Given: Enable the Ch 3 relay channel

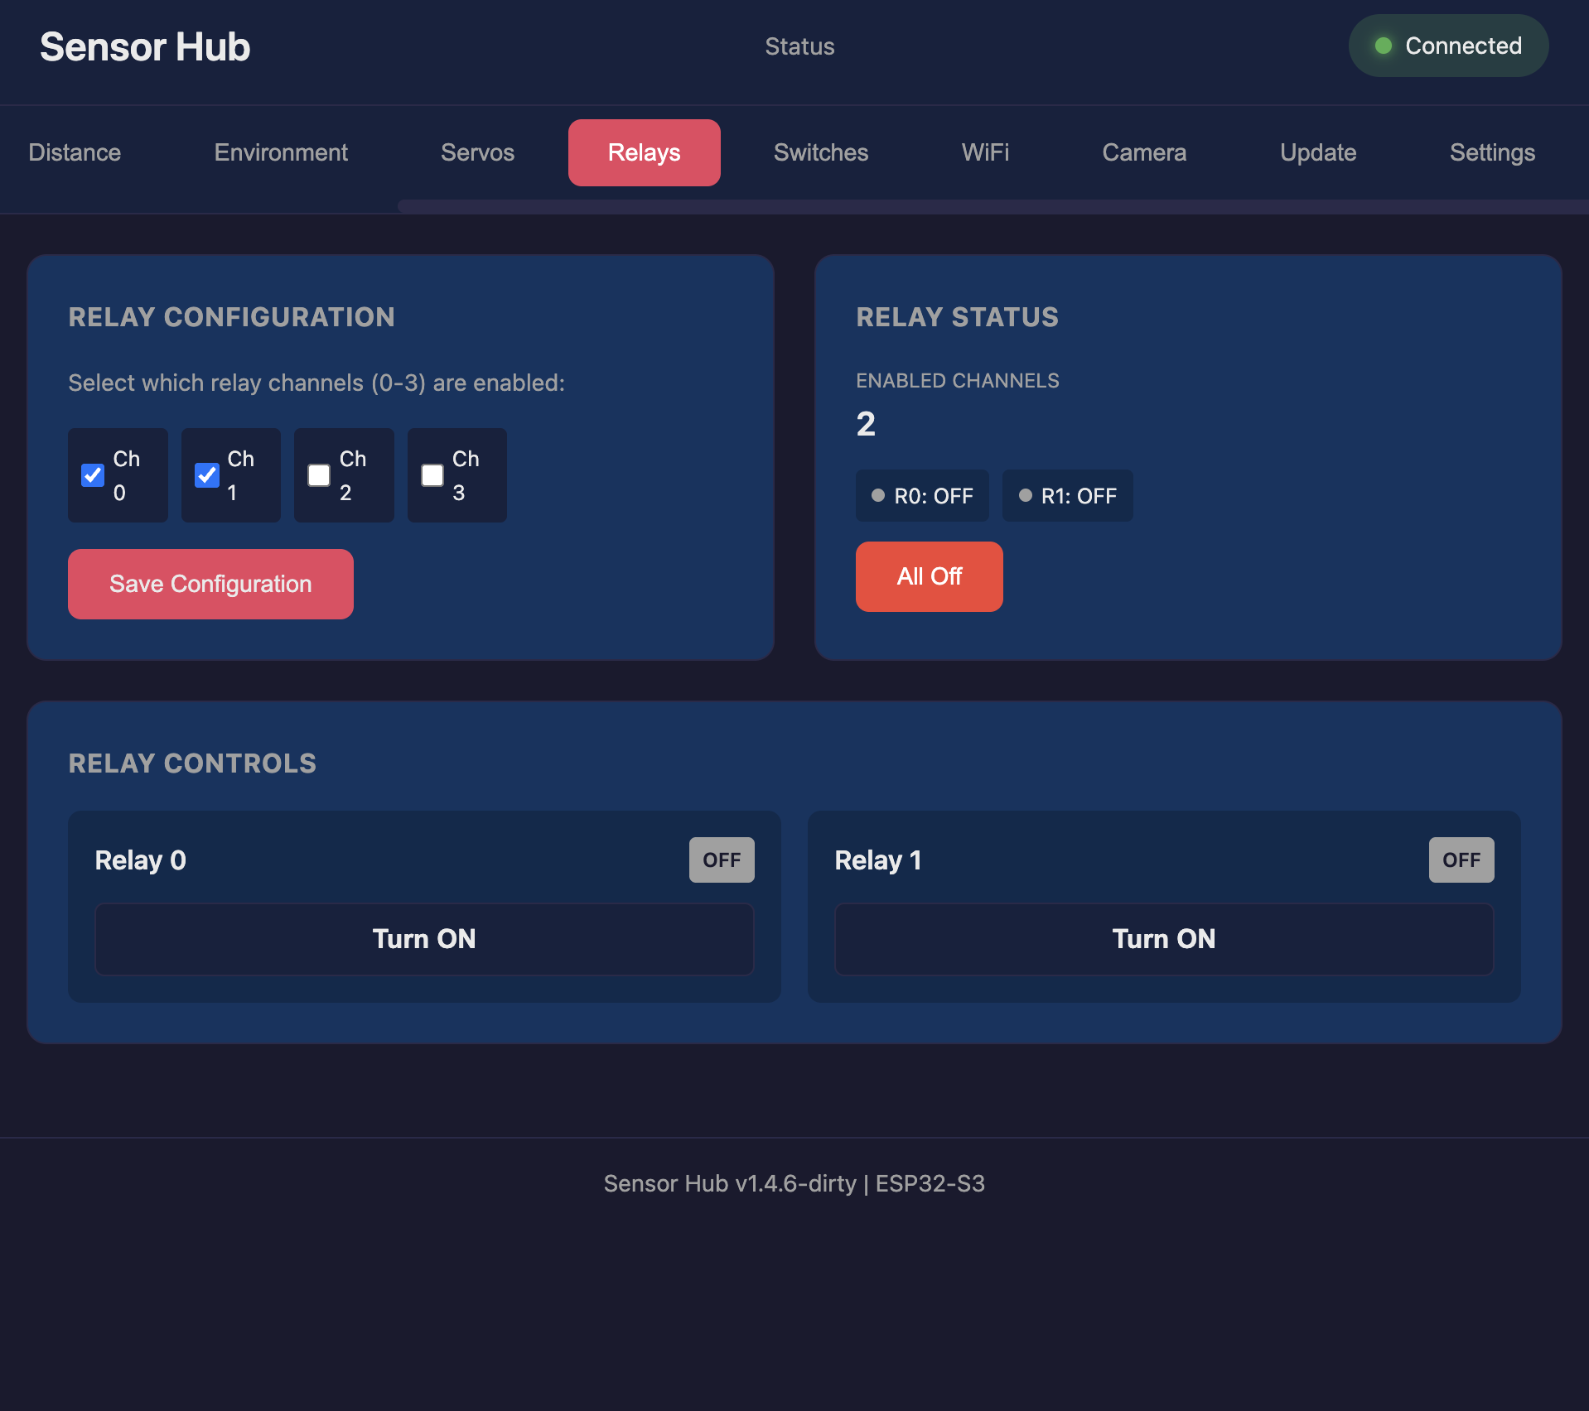Looking at the screenshot, I should pyautogui.click(x=431, y=475).
